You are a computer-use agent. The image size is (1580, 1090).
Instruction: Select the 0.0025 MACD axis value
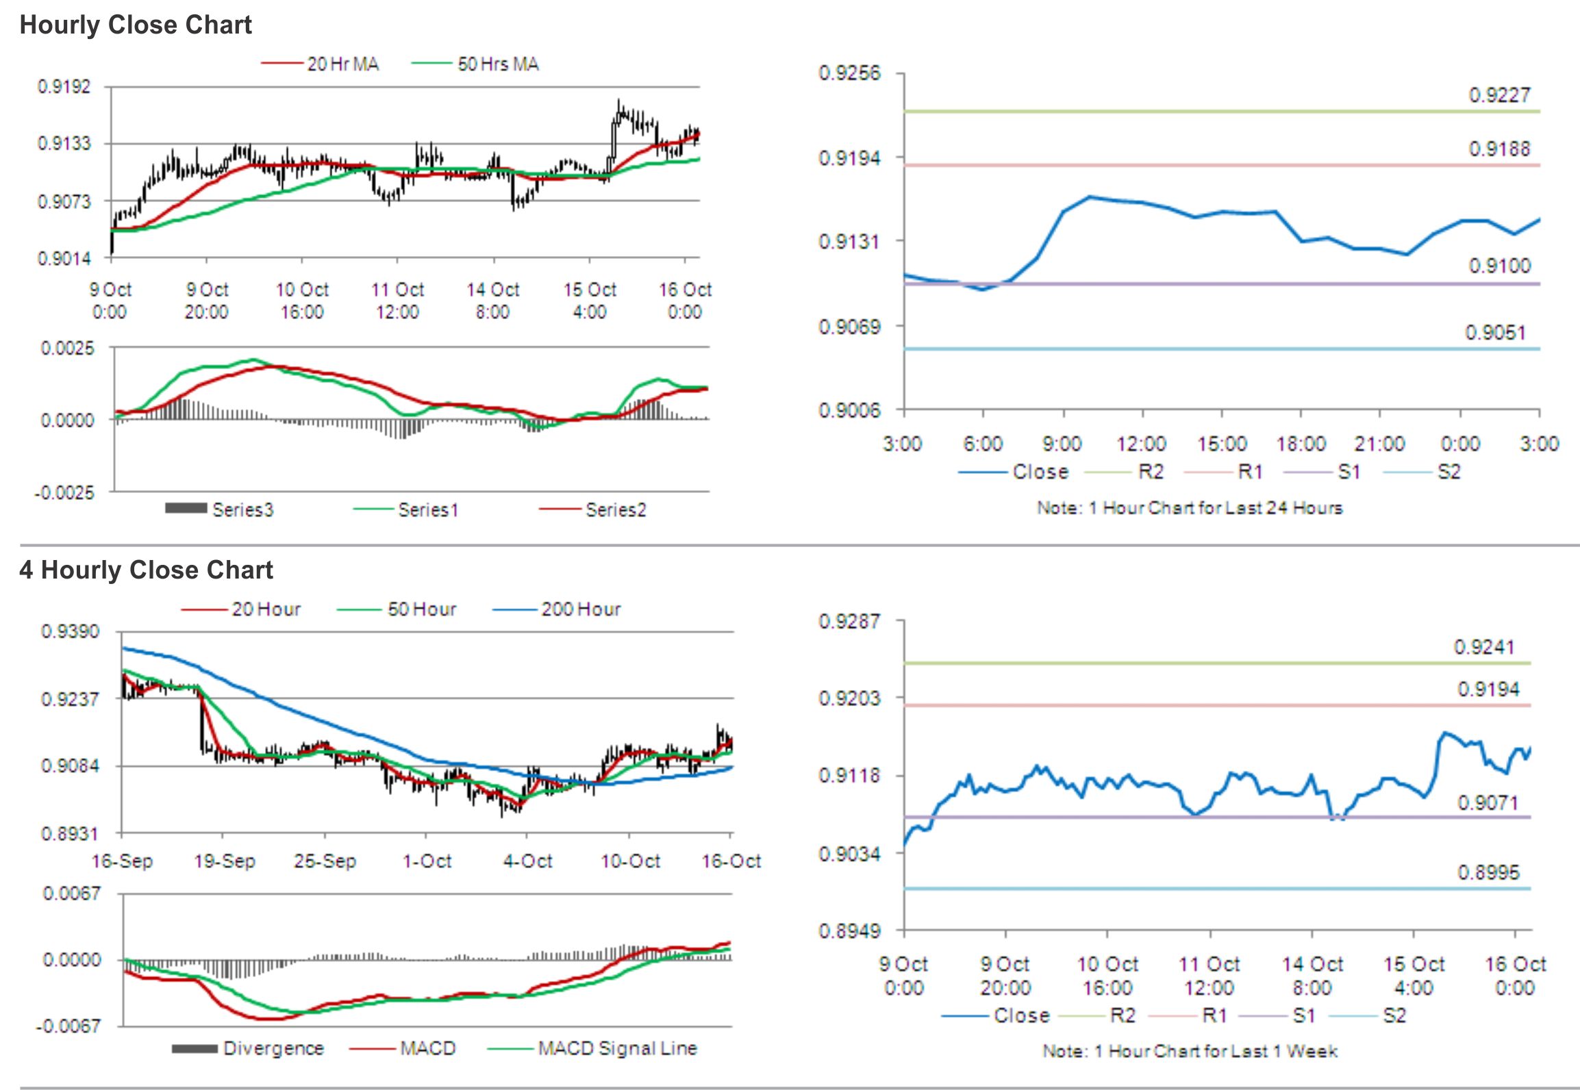(67, 348)
